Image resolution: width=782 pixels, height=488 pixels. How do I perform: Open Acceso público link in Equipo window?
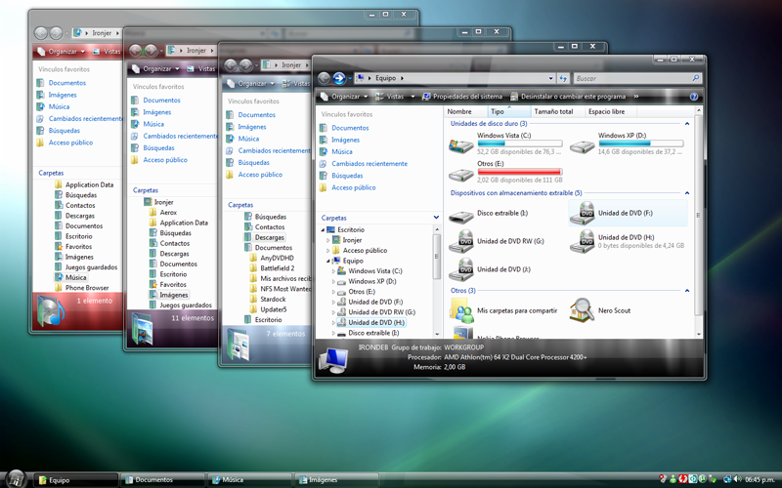pos(354,187)
